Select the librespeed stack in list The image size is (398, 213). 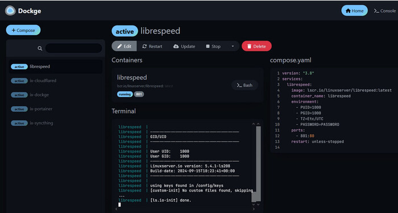coord(56,66)
